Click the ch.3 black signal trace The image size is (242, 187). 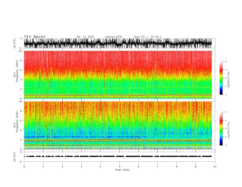click(118, 156)
